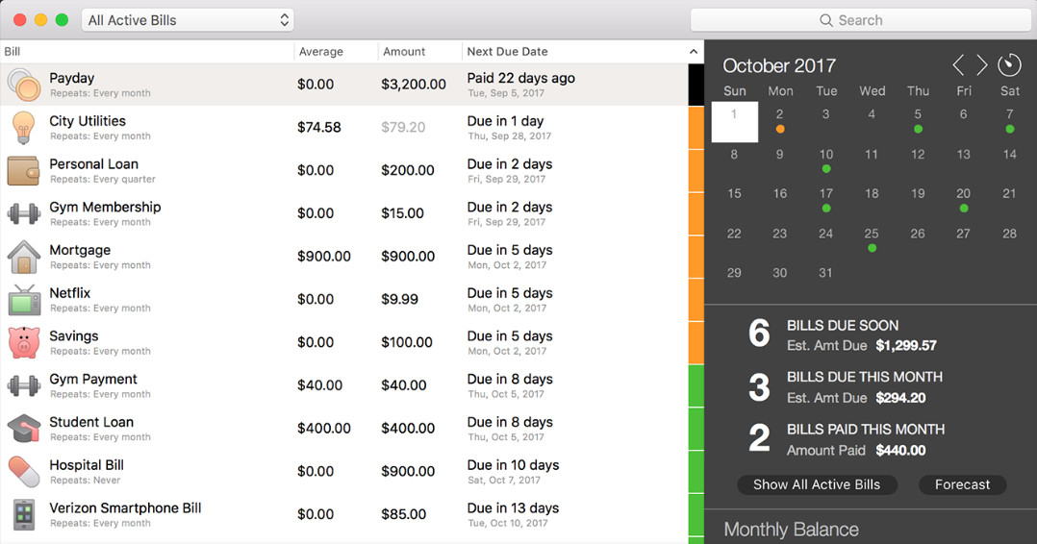Image resolution: width=1037 pixels, height=544 pixels.
Task: Click Student Loan 'Due in 8 days'
Action: [x=510, y=422]
